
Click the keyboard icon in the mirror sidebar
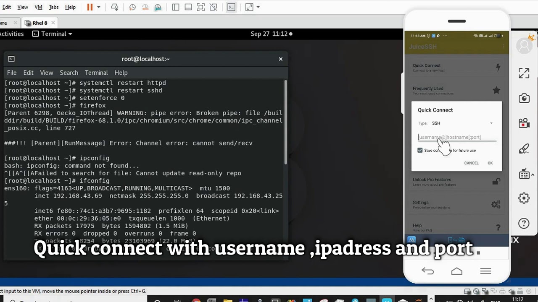click(524, 174)
